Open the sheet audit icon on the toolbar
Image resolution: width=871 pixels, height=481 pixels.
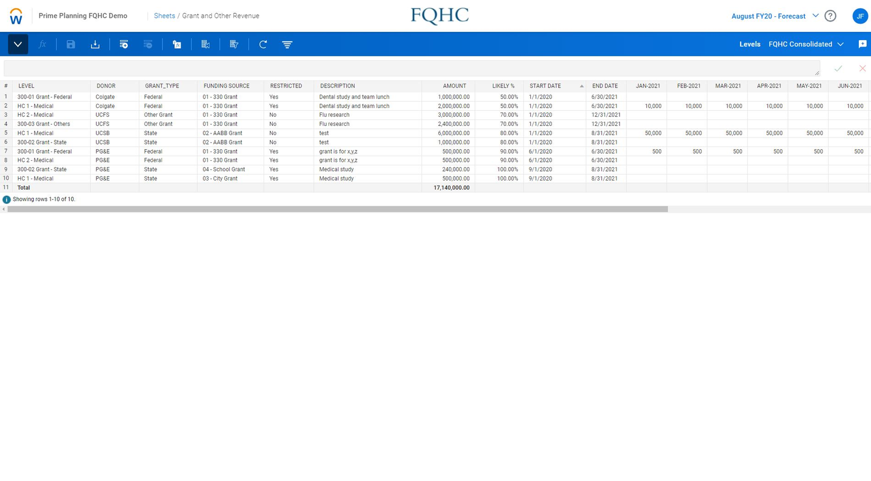pyautogui.click(x=205, y=44)
